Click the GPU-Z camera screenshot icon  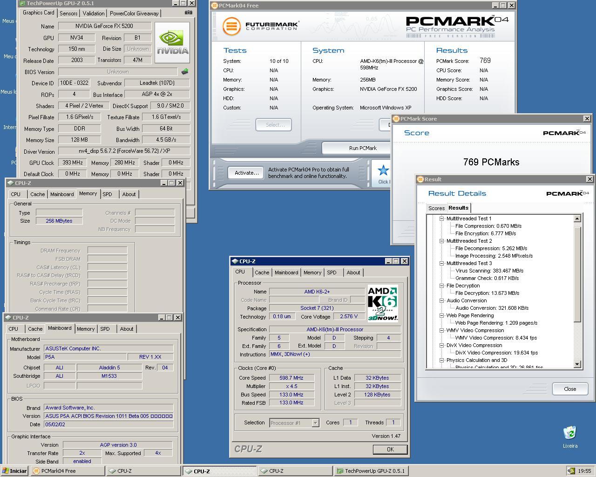(x=188, y=13)
